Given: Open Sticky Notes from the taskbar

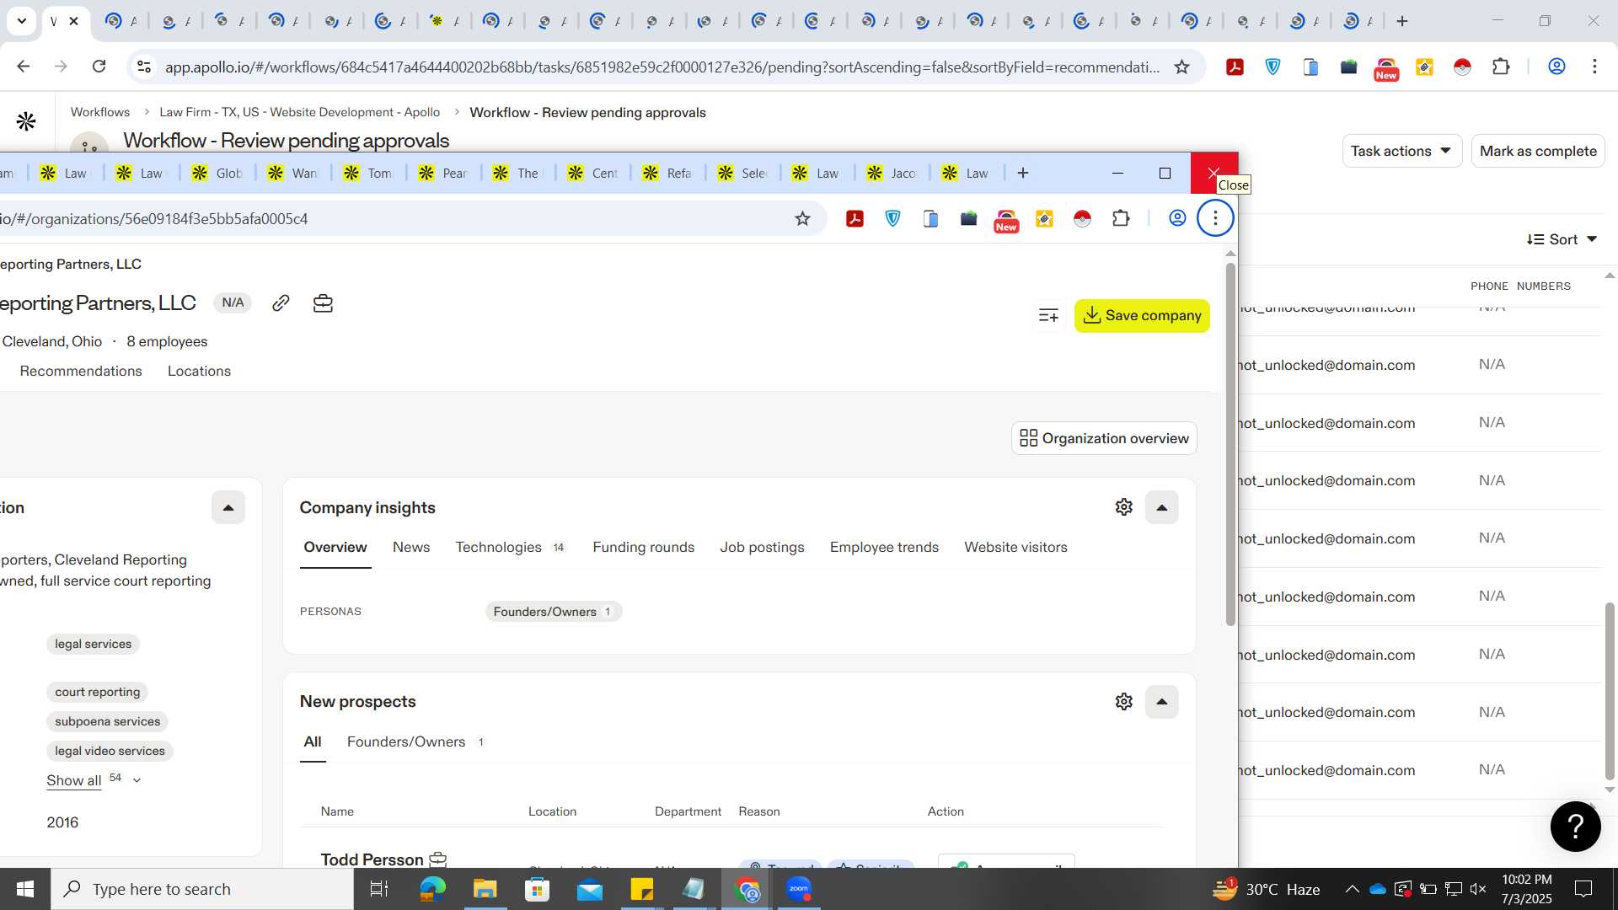Looking at the screenshot, I should point(641,889).
